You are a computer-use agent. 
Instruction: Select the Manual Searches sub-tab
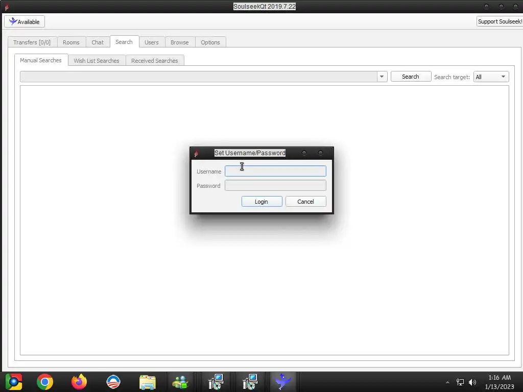[x=41, y=60]
